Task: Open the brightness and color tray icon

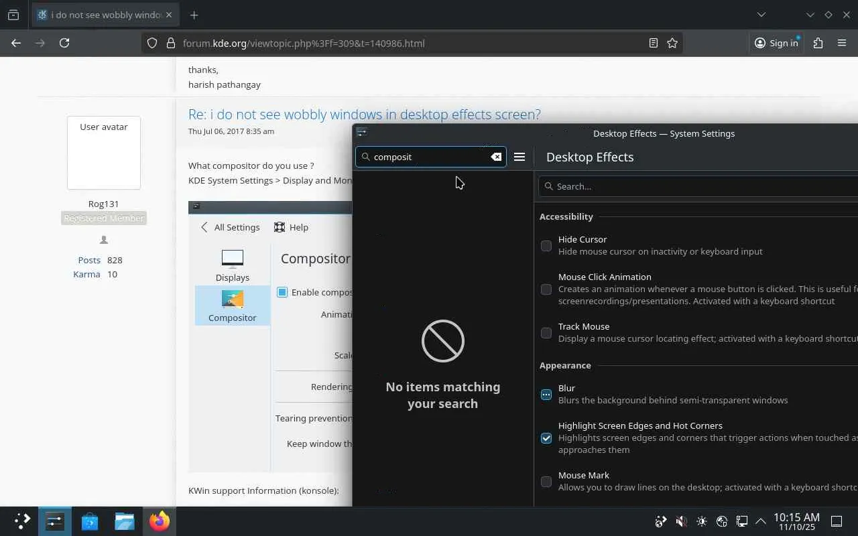Action: point(702,521)
